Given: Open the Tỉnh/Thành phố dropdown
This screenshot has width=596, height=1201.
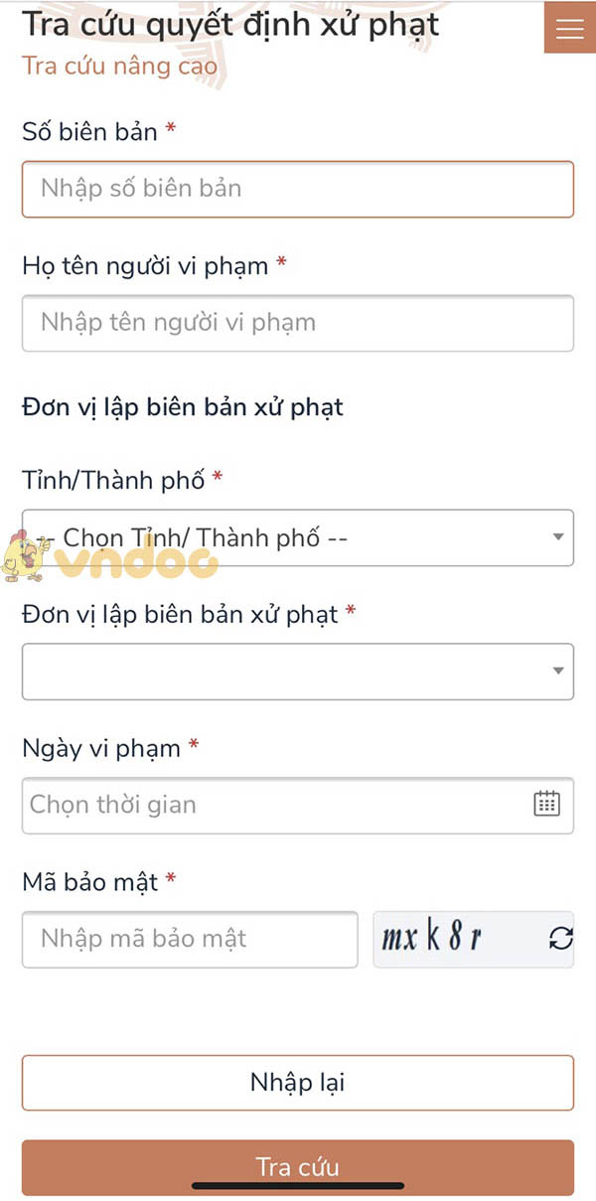Looking at the screenshot, I should 297,537.
